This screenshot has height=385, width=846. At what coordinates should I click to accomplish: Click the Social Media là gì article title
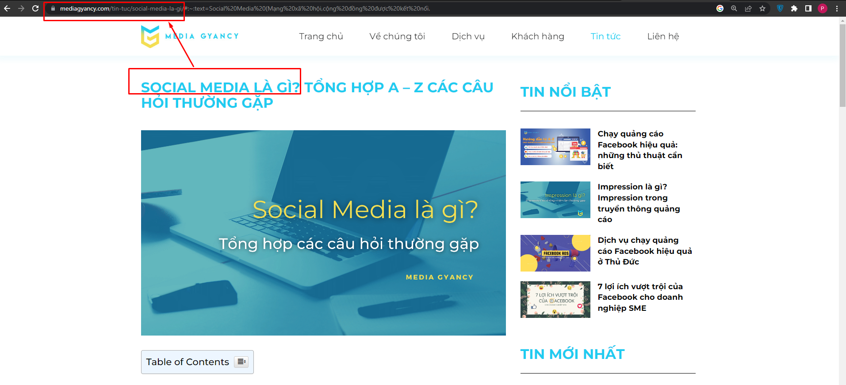[x=317, y=95]
